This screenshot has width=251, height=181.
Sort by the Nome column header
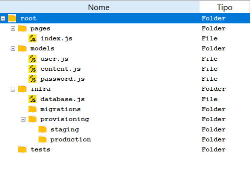pyautogui.click(x=99, y=7)
